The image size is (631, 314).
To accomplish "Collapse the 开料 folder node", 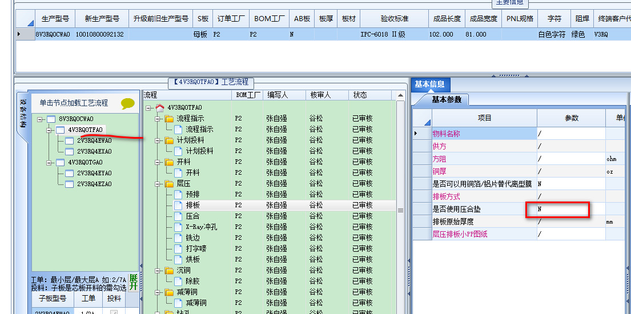I will click(158, 162).
